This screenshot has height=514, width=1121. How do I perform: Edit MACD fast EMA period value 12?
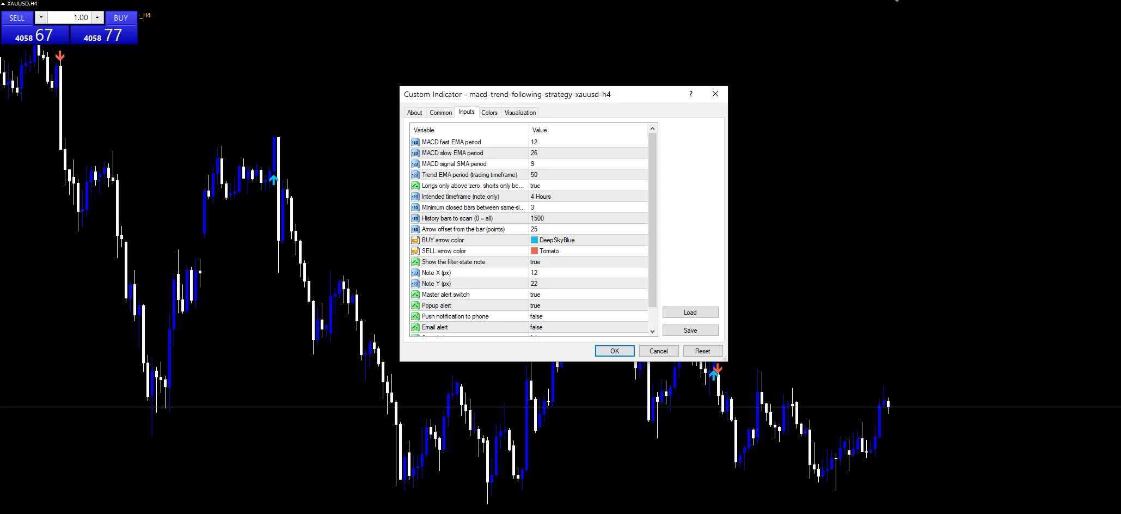(589, 142)
